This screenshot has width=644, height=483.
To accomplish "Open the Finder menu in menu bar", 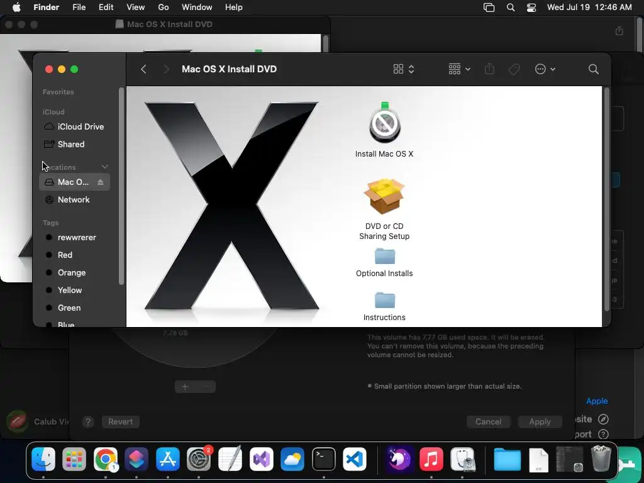I will click(x=46, y=8).
